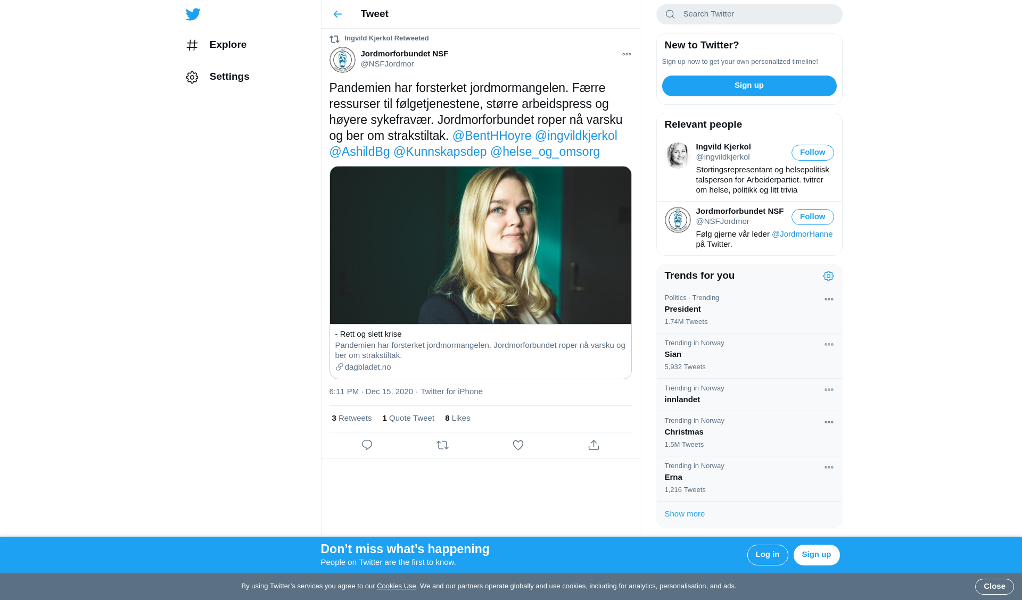Like the tweet with the heart icon
Image resolution: width=1022 pixels, height=600 pixels.
click(x=518, y=445)
